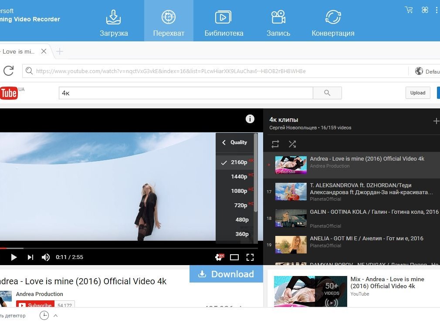Enter fullscreen mode
The height and width of the screenshot is (323, 440).
point(250,257)
